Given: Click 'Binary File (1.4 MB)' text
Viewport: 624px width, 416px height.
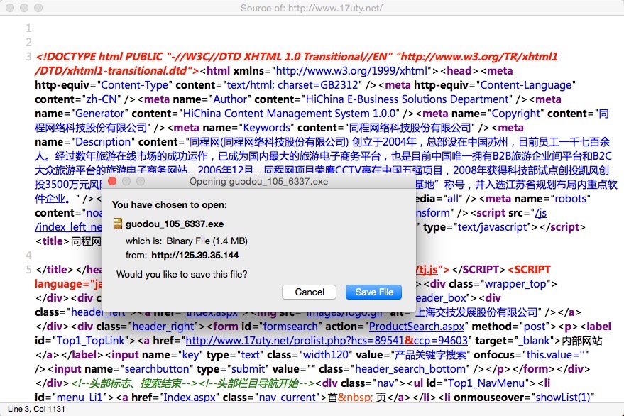Looking at the screenshot, I should tap(207, 241).
